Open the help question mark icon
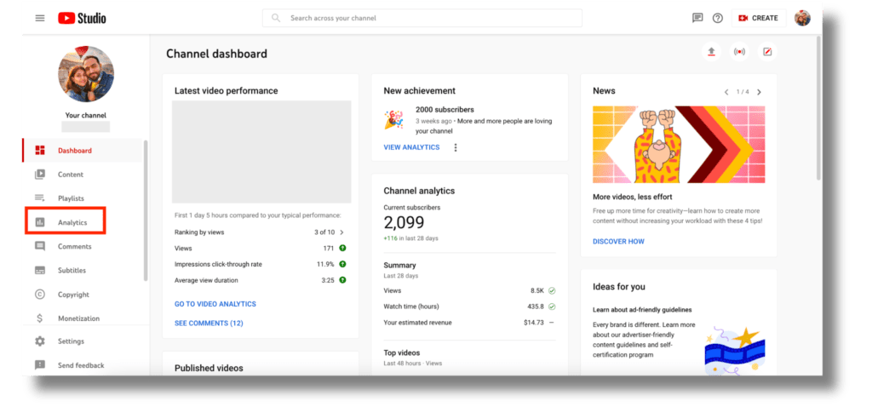872x407 pixels. (718, 18)
